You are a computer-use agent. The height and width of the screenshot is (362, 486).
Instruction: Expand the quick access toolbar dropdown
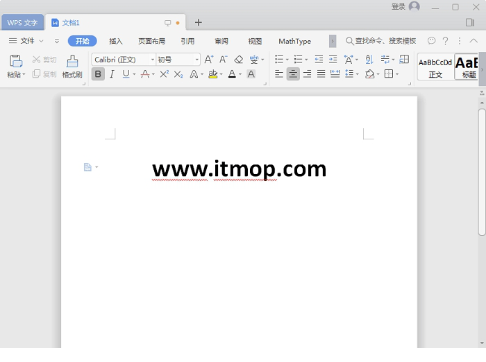click(56, 41)
